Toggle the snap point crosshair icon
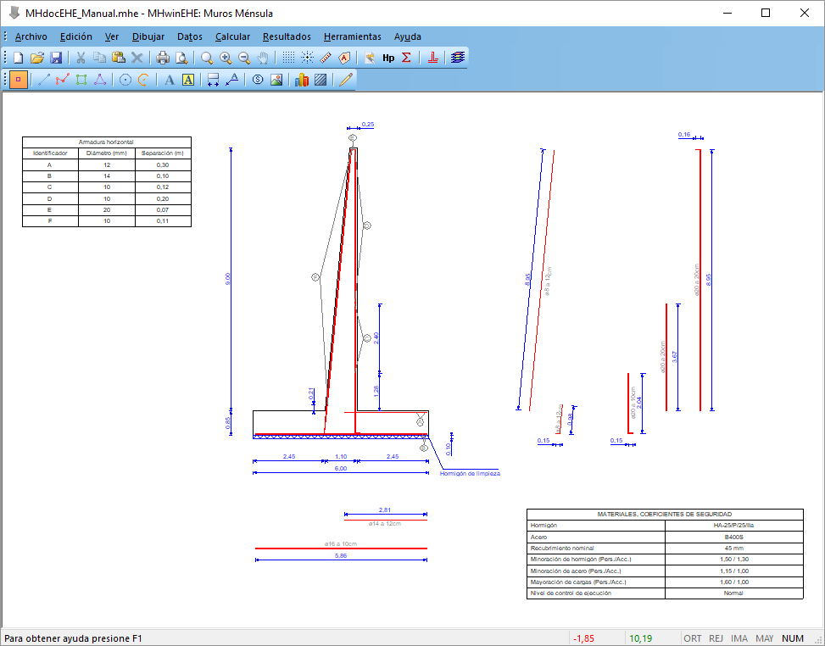 tap(307, 58)
